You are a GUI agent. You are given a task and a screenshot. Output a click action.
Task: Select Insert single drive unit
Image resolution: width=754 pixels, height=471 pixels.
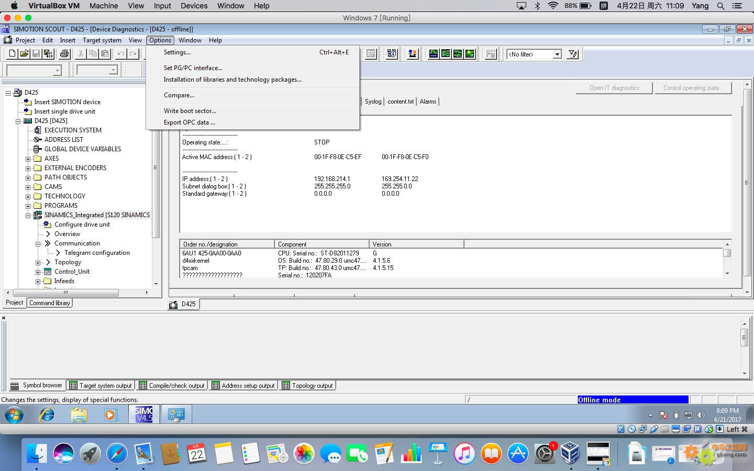[64, 111]
